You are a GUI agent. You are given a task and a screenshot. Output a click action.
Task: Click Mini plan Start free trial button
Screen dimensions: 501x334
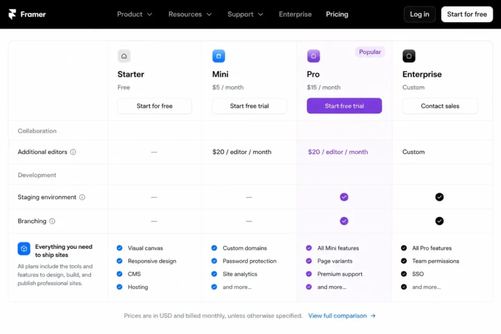tap(249, 106)
